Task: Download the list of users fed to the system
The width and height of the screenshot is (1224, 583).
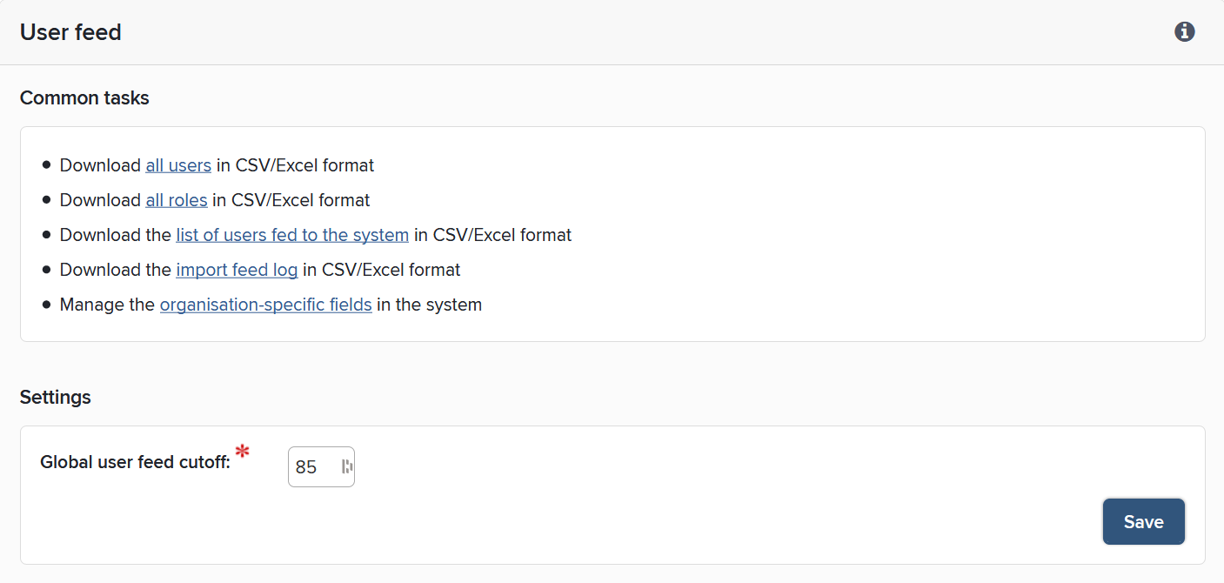Action: click(292, 235)
